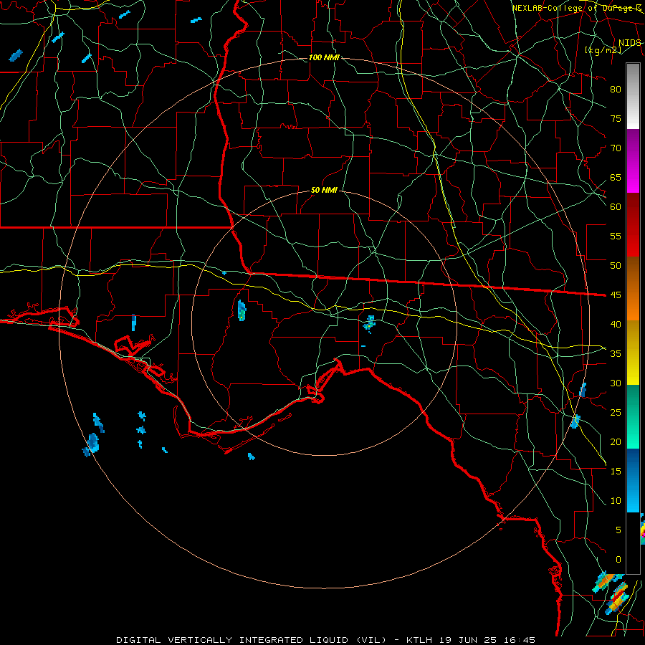Click the 65 value on the color scale
The image size is (645, 645).
pos(616,178)
